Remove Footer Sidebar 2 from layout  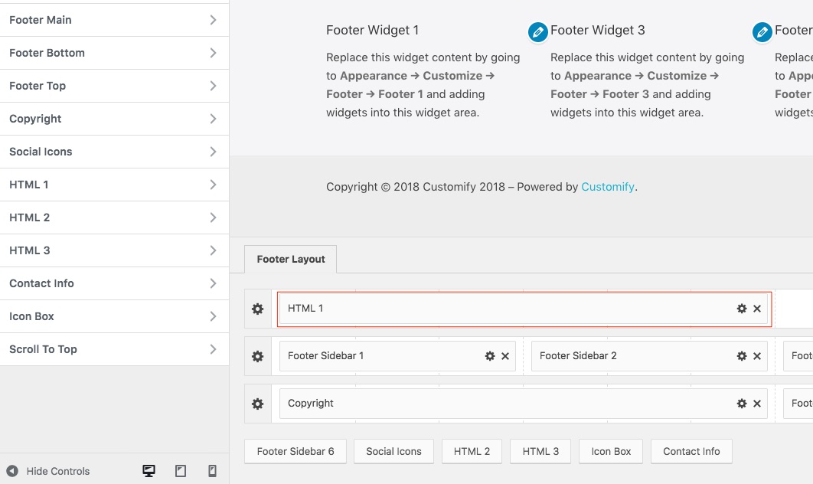click(757, 356)
